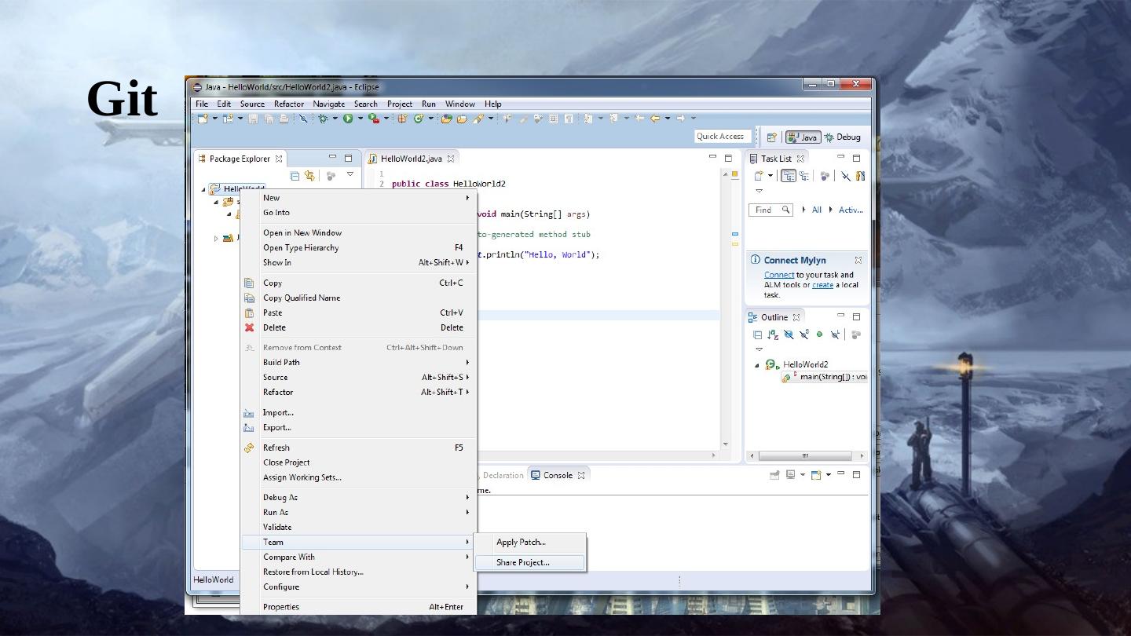Toggle Hide Fields in the Outline toolbar

789,334
